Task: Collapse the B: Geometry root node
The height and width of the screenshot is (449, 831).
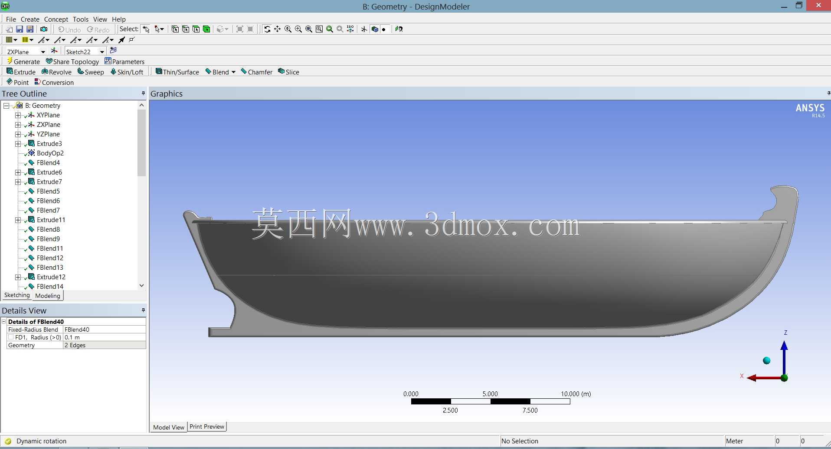Action: click(6, 106)
